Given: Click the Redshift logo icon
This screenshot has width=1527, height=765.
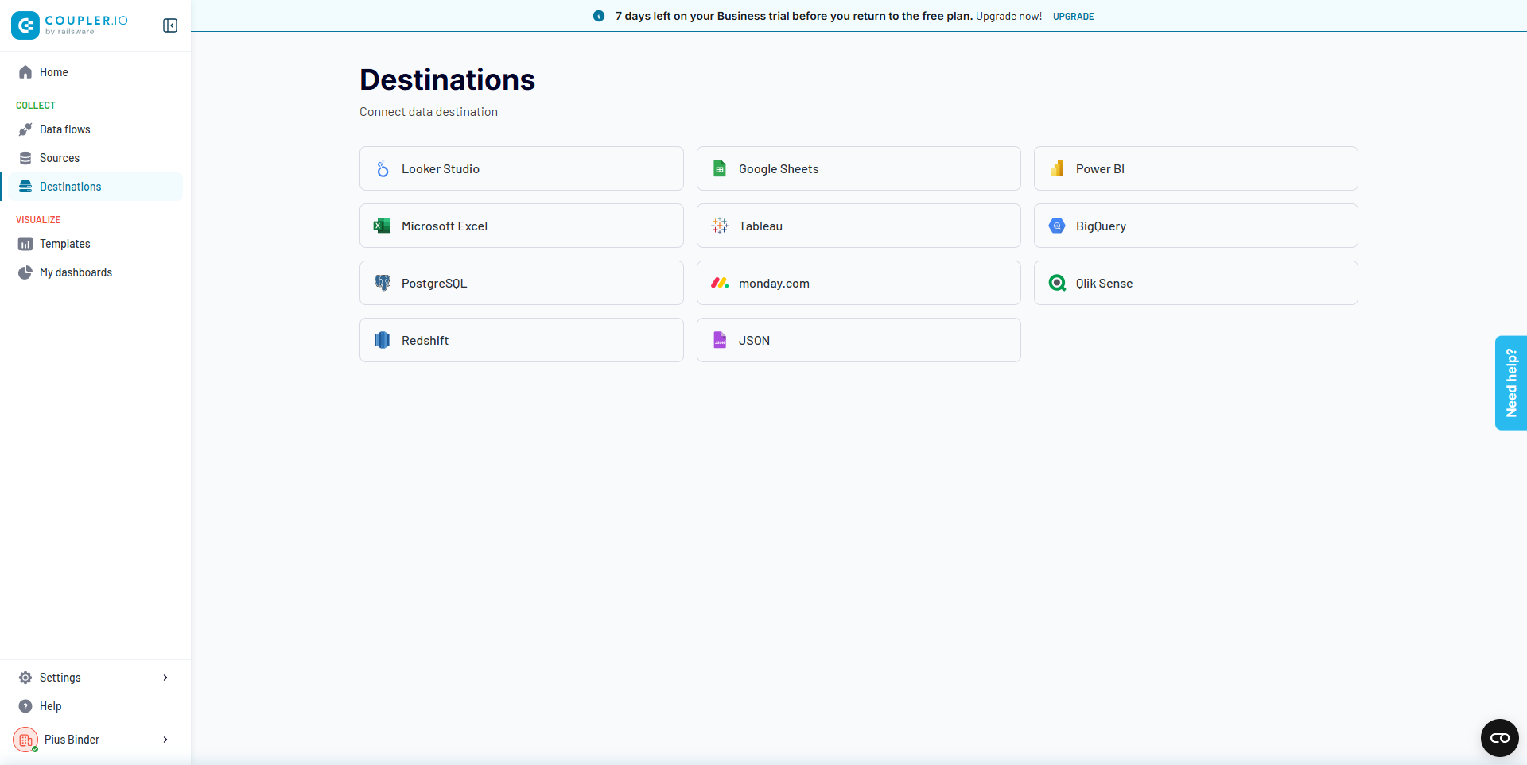Looking at the screenshot, I should 383,340.
